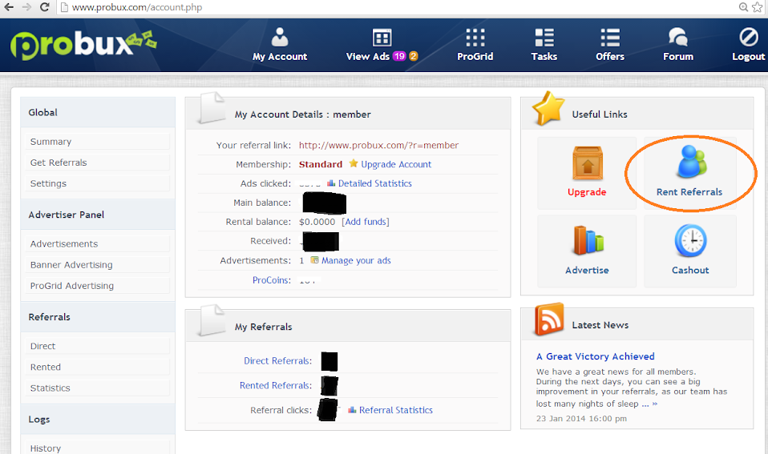
Task: Open Forum in top navigation
Action: point(678,45)
